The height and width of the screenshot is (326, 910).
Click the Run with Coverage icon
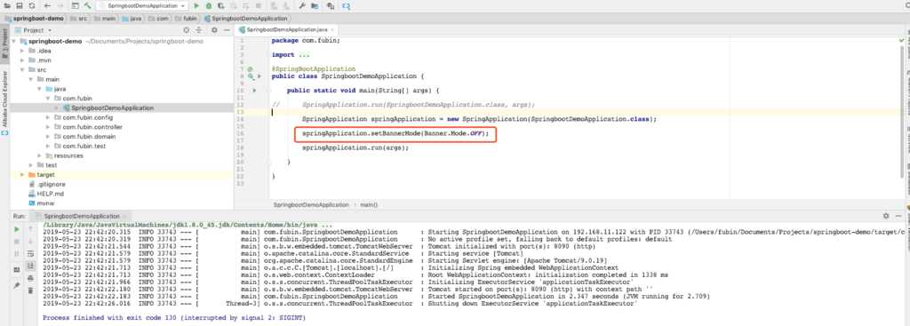click(x=221, y=6)
